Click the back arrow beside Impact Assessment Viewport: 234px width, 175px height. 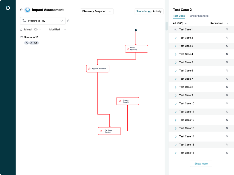21,10
